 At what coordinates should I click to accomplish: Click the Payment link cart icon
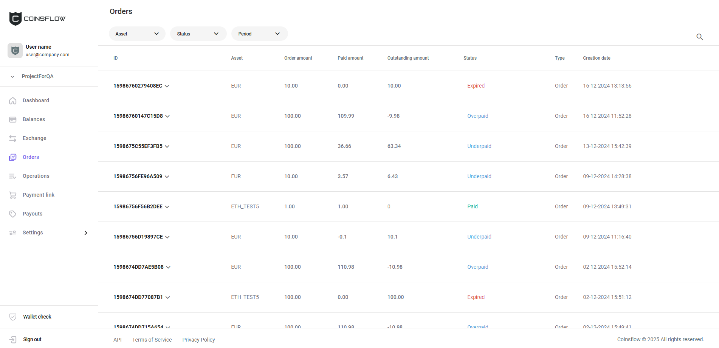click(x=13, y=195)
